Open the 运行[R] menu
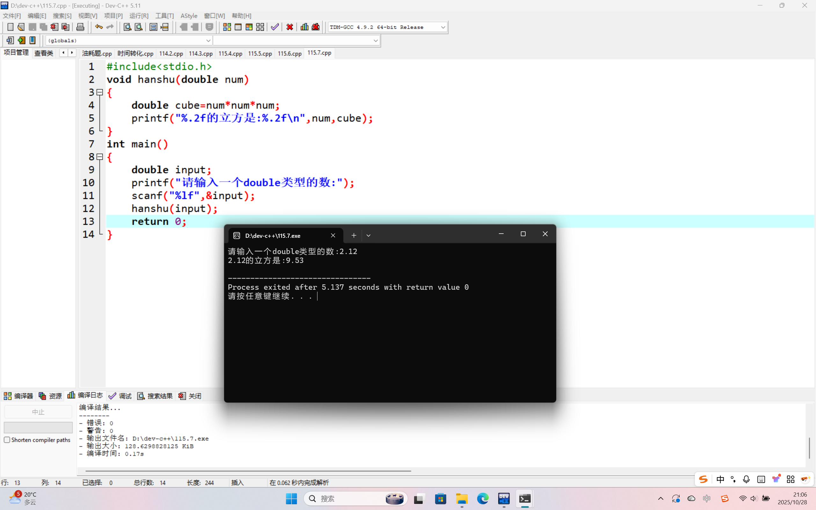This screenshot has width=816, height=510. [x=139, y=16]
